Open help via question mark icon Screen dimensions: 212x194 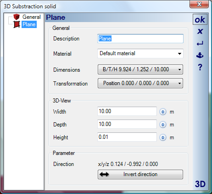[200, 67]
